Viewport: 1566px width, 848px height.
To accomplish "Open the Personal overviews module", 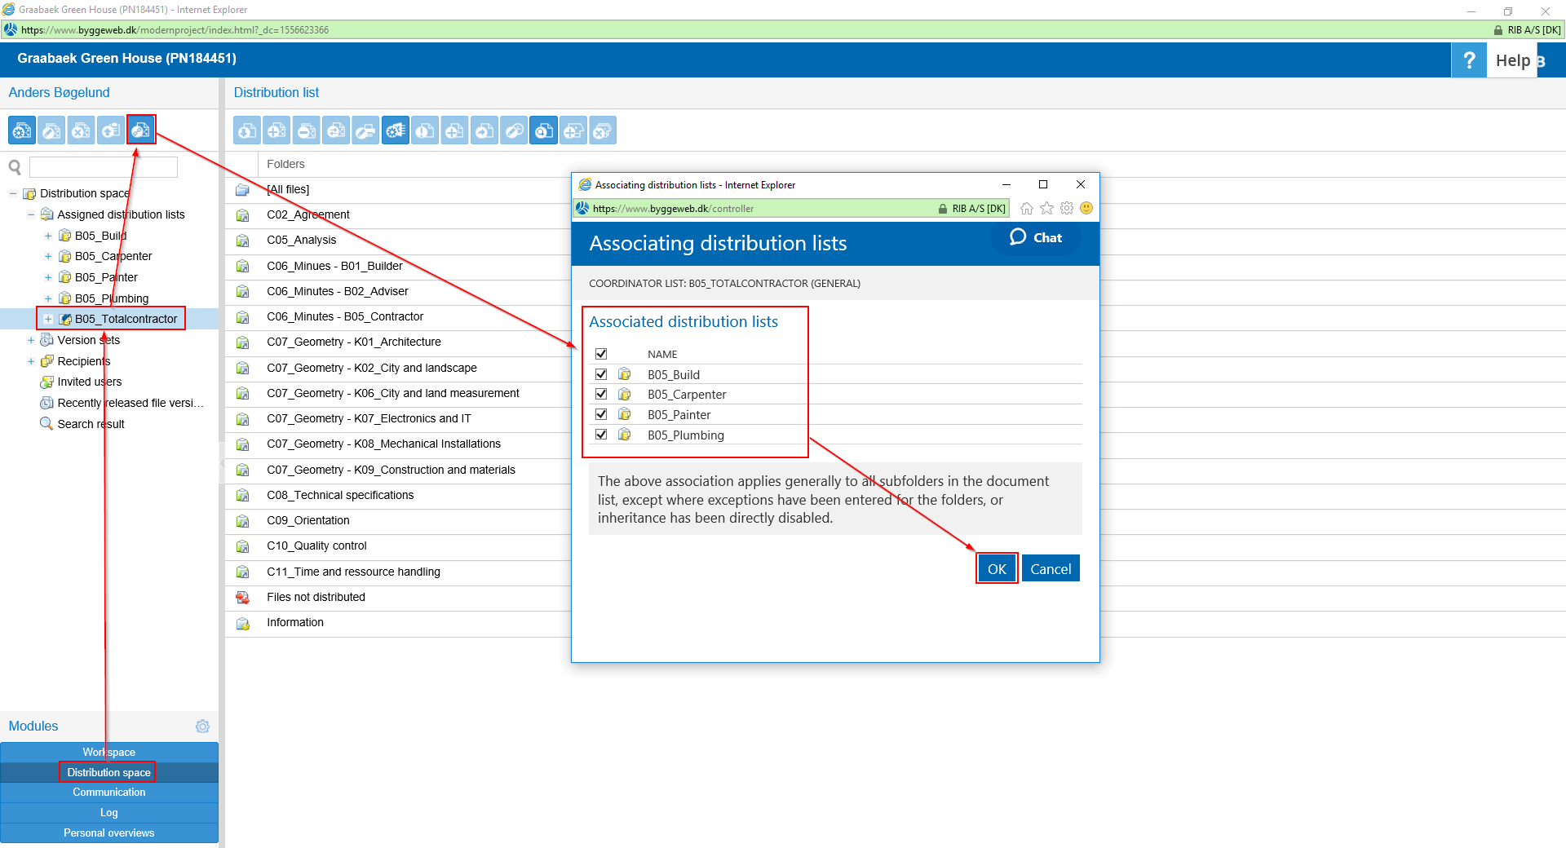I will pos(109,833).
